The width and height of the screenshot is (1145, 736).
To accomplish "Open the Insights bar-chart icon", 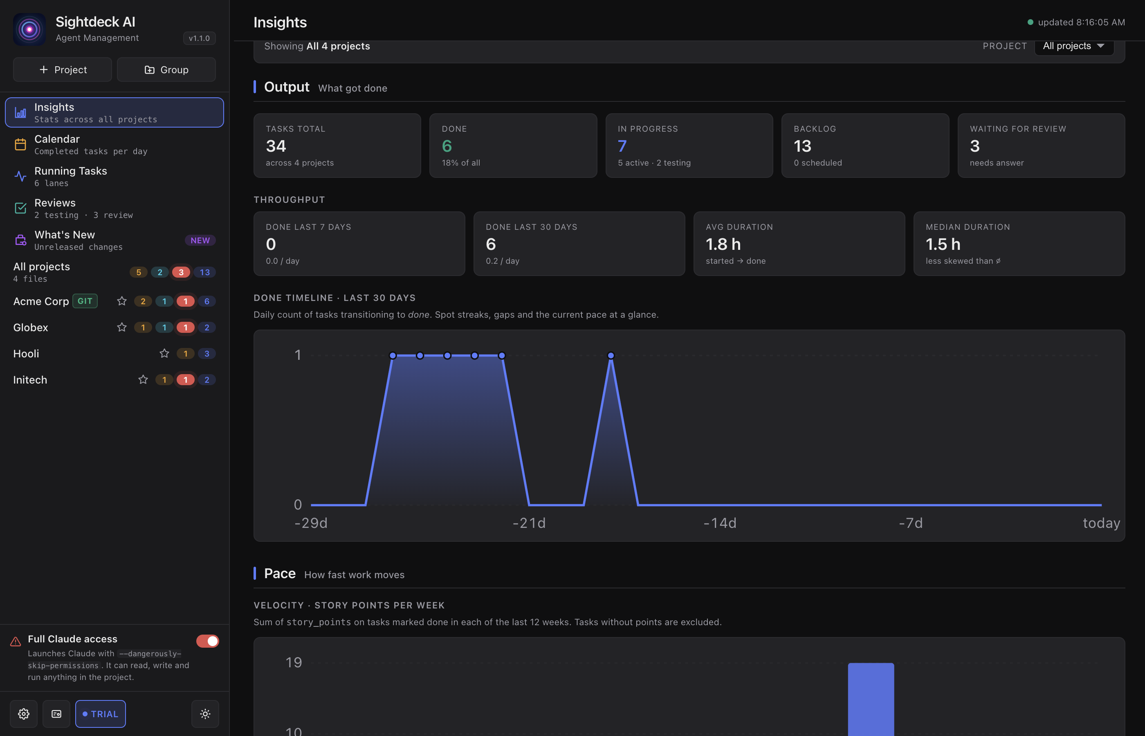I will tap(20, 113).
